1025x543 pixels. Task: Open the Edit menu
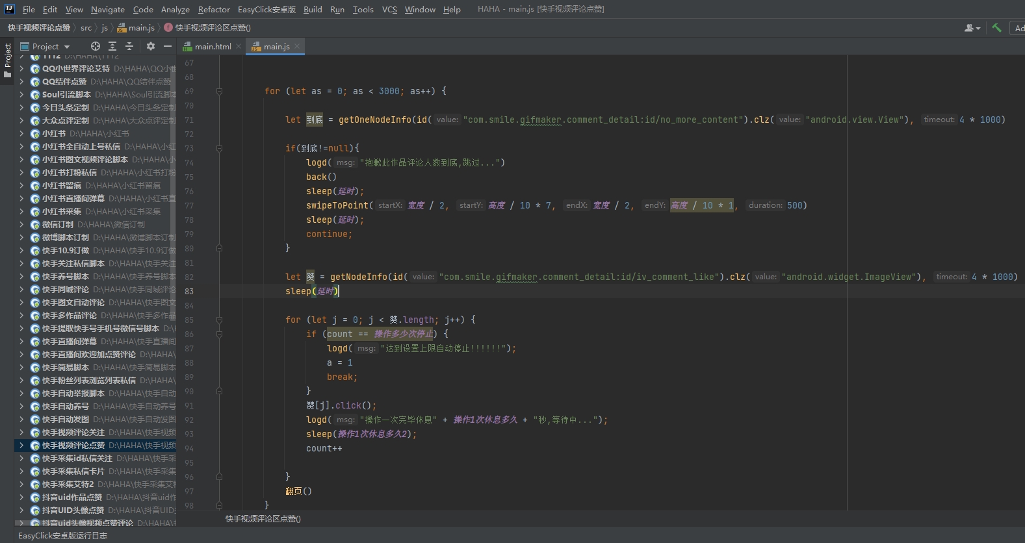click(50, 9)
